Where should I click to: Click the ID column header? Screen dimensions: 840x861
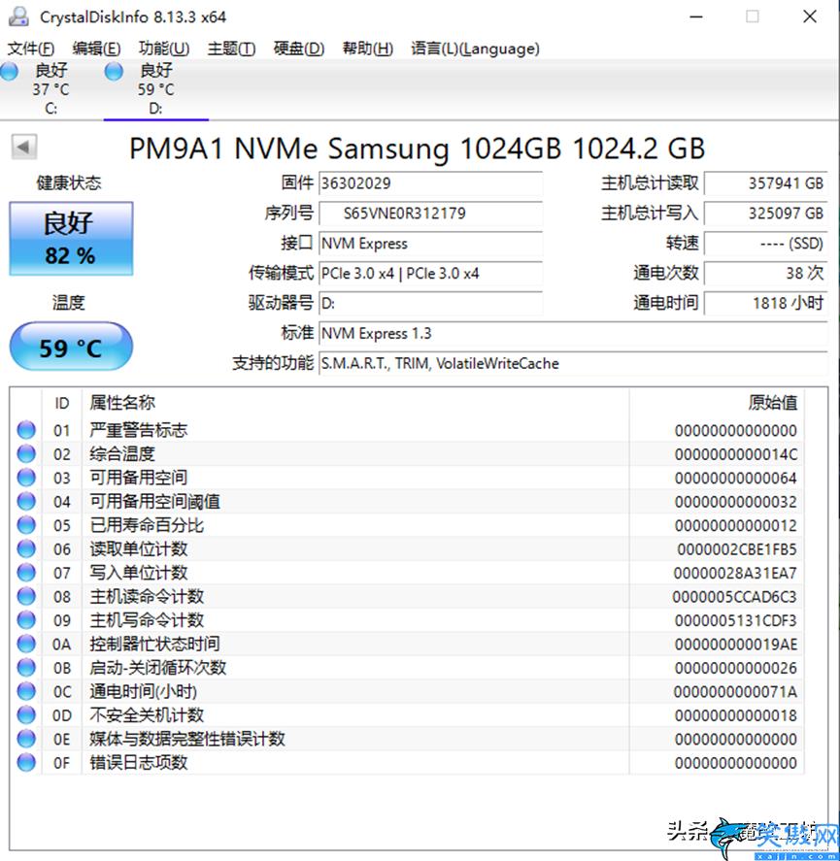61,403
